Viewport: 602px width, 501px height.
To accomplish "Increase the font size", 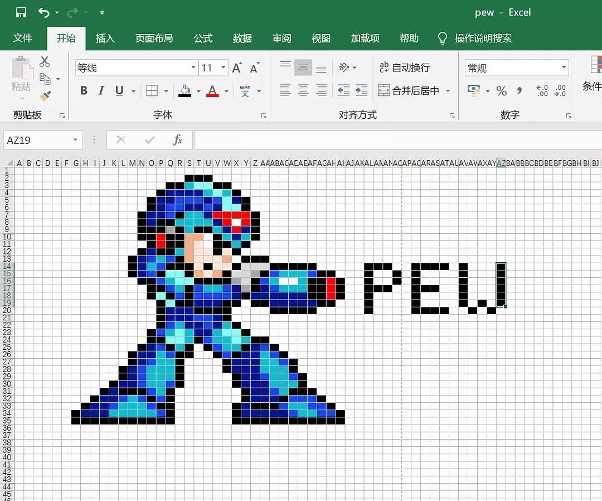I will (237, 68).
